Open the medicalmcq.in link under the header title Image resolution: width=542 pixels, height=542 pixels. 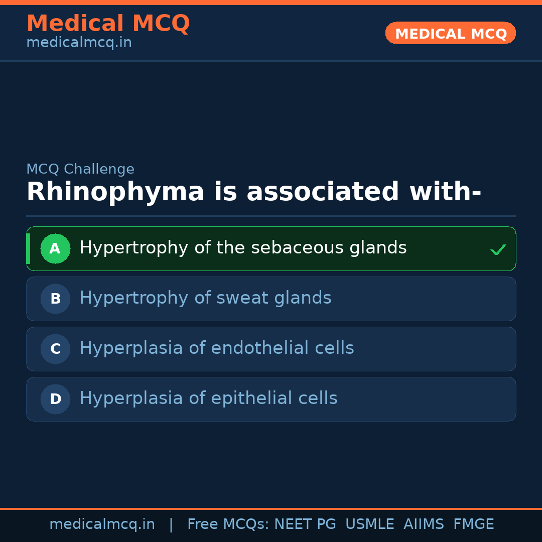[x=79, y=43]
